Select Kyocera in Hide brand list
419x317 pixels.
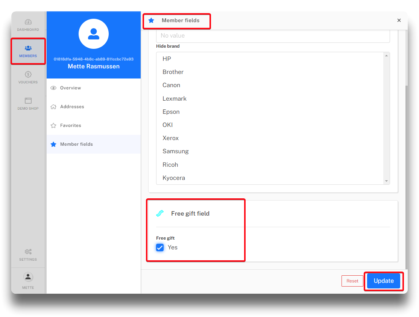[x=174, y=178]
